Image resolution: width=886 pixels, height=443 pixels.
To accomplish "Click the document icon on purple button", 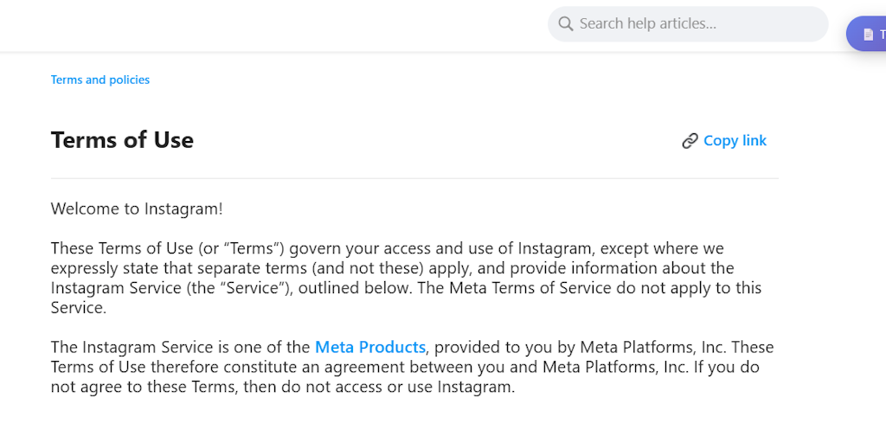I will point(868,35).
